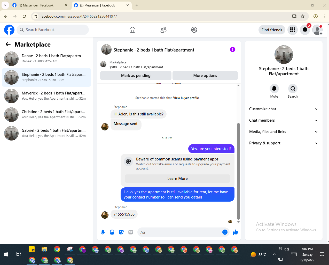
Task: Mute the conversation with bell icon
Action: [274, 89]
